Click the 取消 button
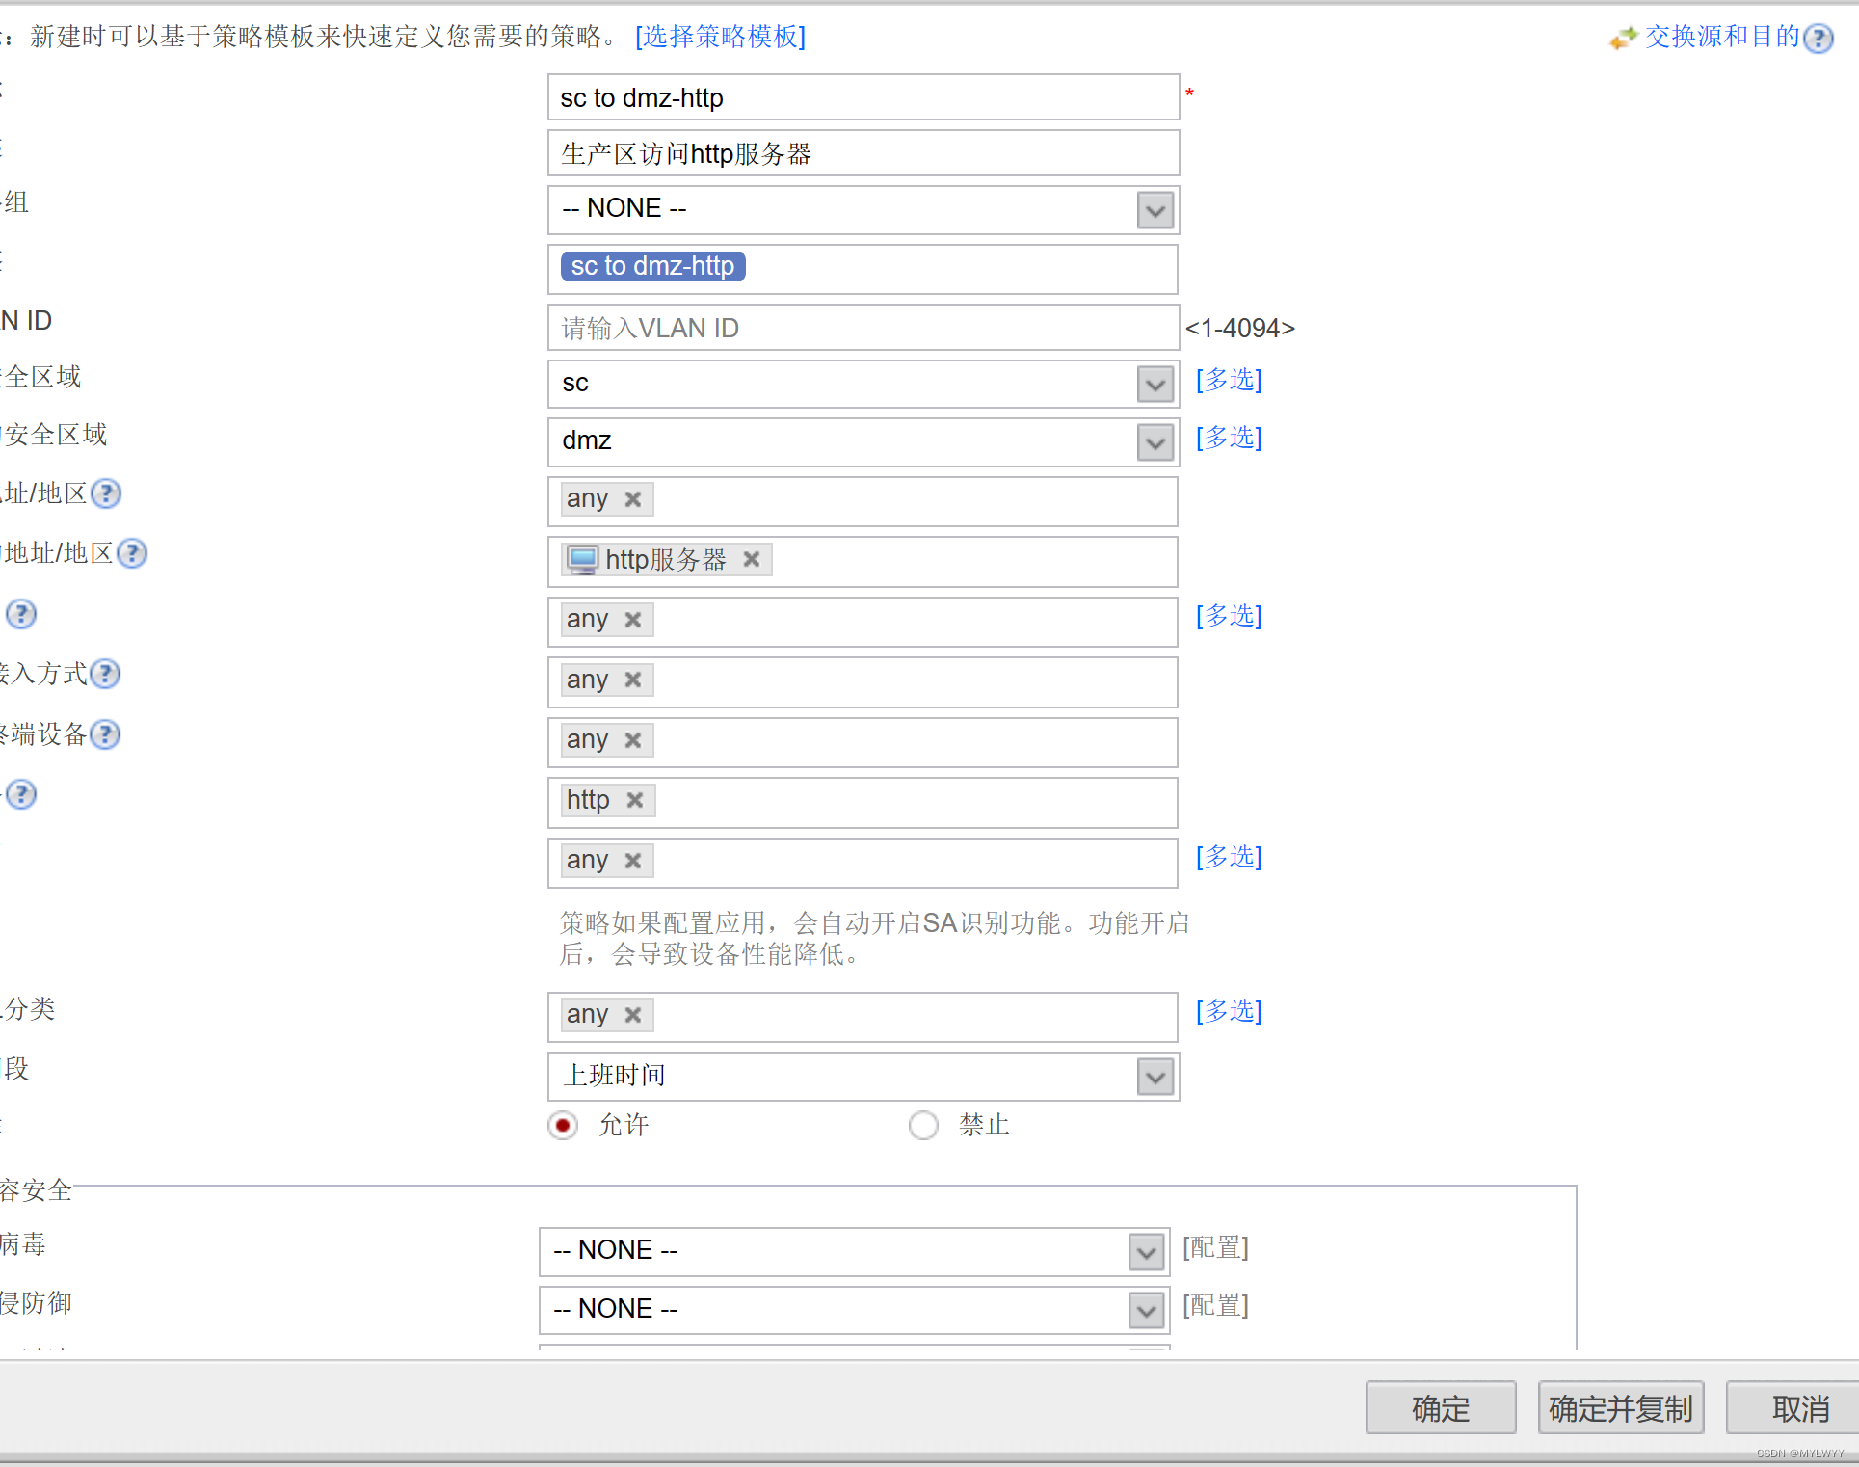Screen dimensions: 1859x1467 pos(1799,1408)
